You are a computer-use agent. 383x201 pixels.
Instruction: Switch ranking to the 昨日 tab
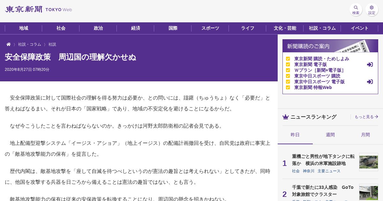tap(295, 135)
